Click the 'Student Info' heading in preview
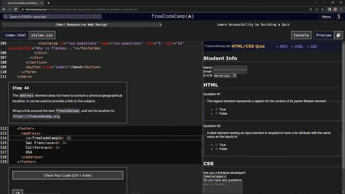Image resolution: width=345 pixels, height=194 pixels. [220, 58]
